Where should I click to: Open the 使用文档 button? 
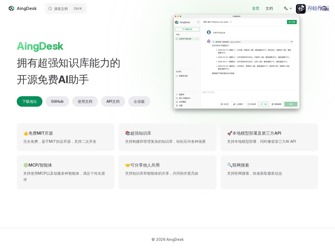[85, 101]
